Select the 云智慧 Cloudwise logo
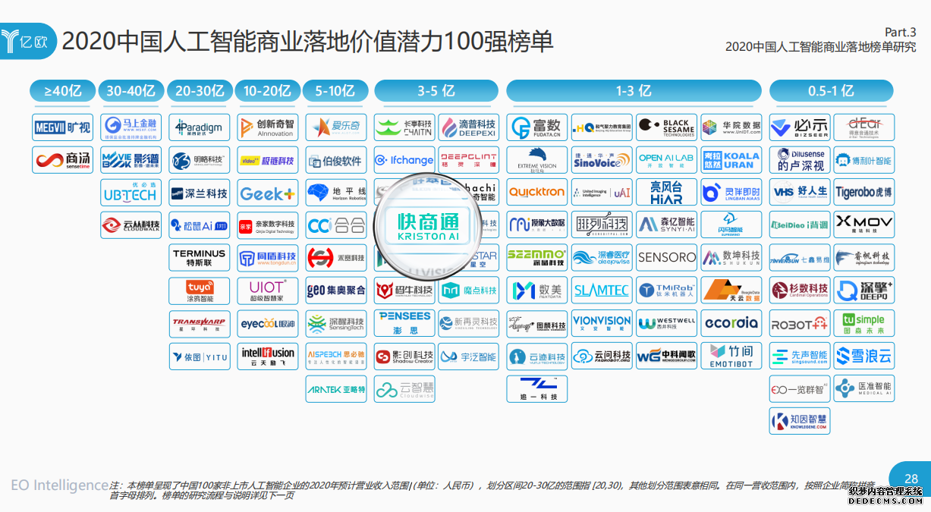Viewport: 931px width, 512px height. click(404, 388)
